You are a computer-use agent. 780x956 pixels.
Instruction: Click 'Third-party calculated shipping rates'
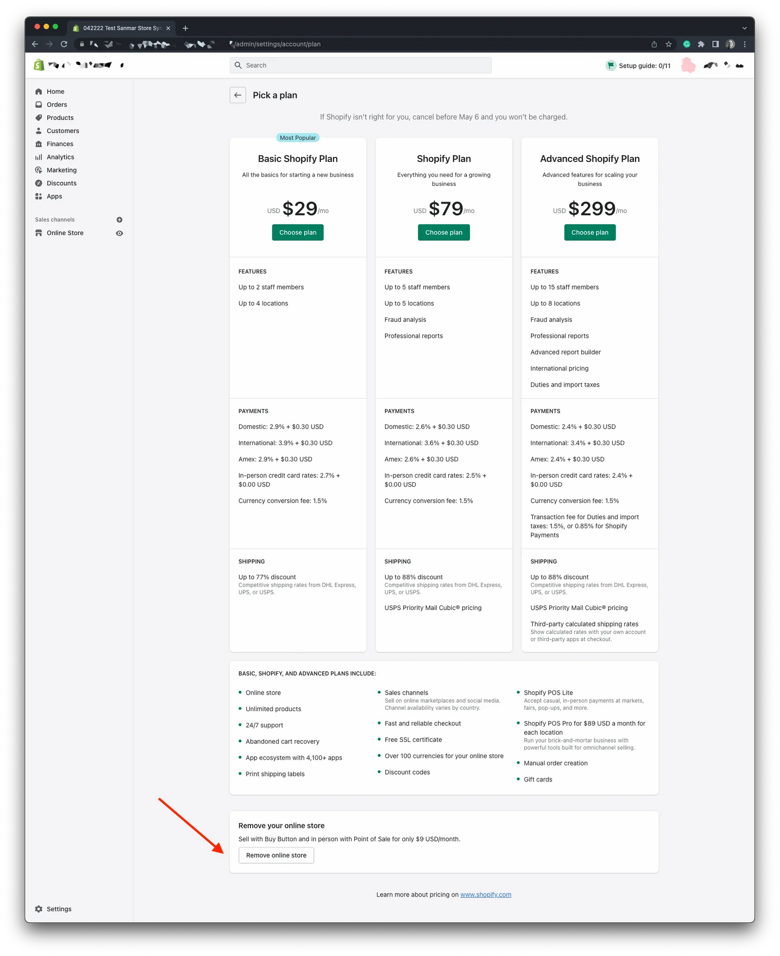(x=584, y=624)
